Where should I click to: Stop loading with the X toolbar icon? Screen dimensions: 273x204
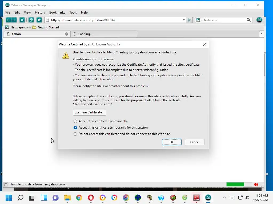pyautogui.click(x=22, y=20)
